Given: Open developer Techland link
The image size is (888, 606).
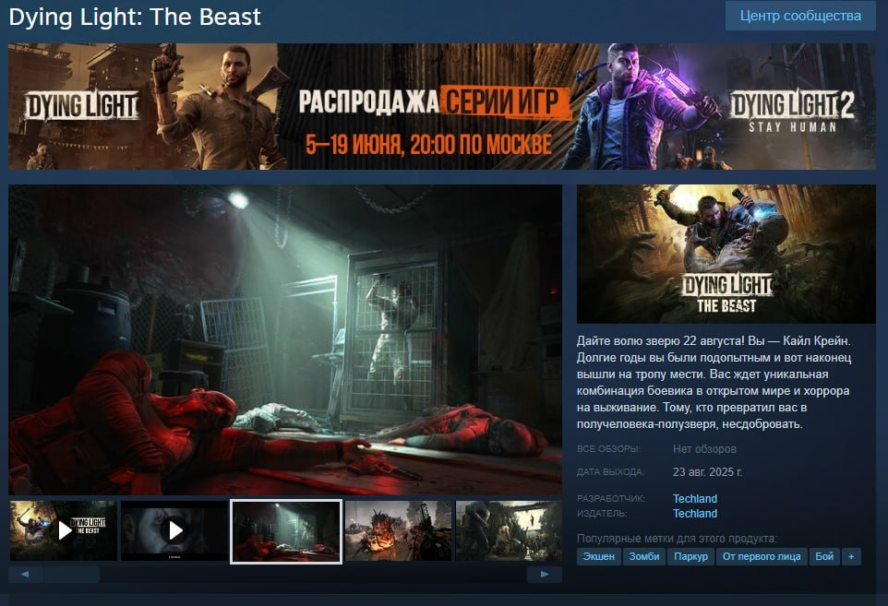Looking at the screenshot, I should click(x=695, y=498).
